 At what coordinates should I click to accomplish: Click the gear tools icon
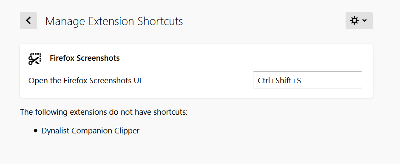click(x=355, y=21)
